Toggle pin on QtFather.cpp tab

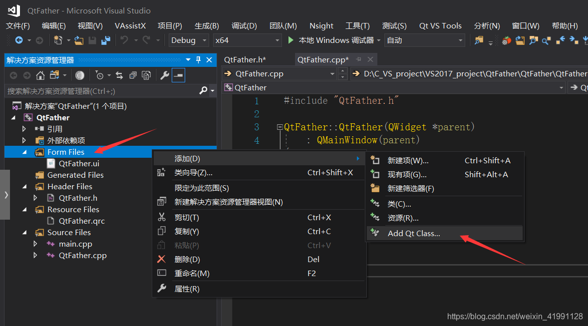click(359, 59)
